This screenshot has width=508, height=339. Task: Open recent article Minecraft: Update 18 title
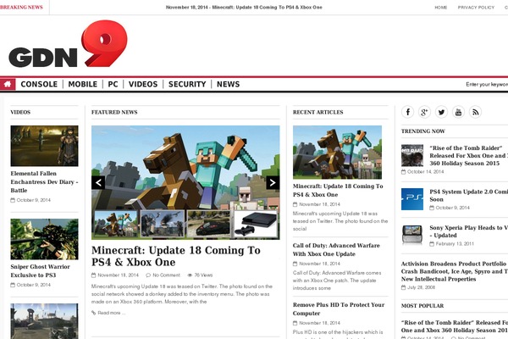pos(338,191)
